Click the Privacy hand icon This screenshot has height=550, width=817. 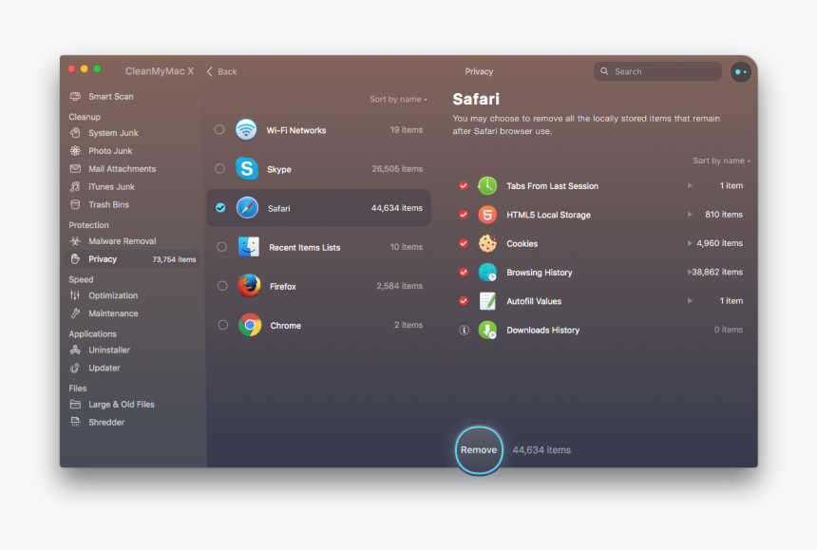tap(76, 259)
